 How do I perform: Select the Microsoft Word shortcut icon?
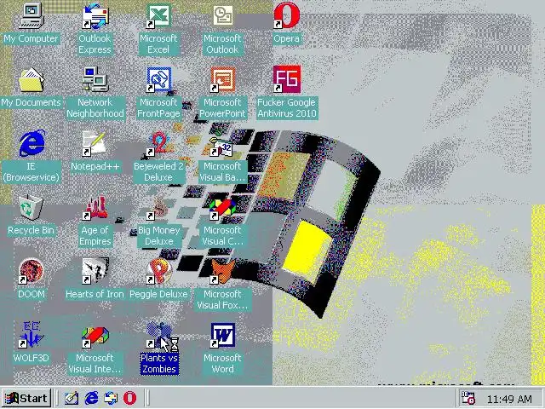[x=222, y=335]
